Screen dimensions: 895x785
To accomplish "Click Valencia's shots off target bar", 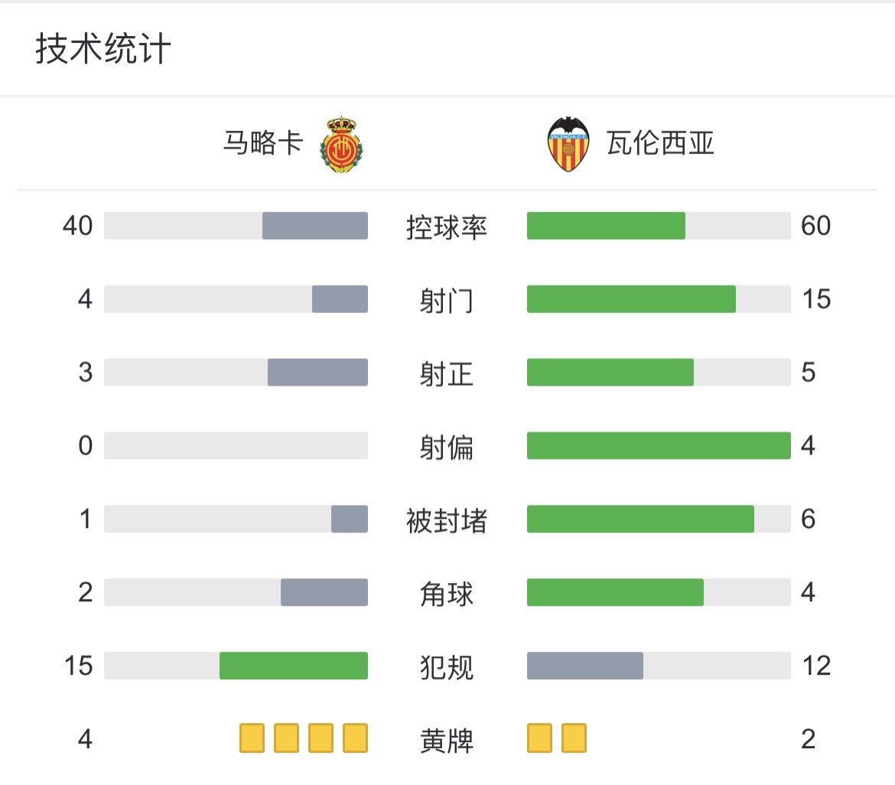I will click(659, 445).
